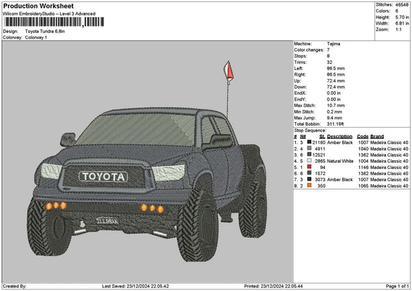Screen dimensions: 412x291
Task: Select the Machine value 'Tajima'
Action: coord(334,44)
